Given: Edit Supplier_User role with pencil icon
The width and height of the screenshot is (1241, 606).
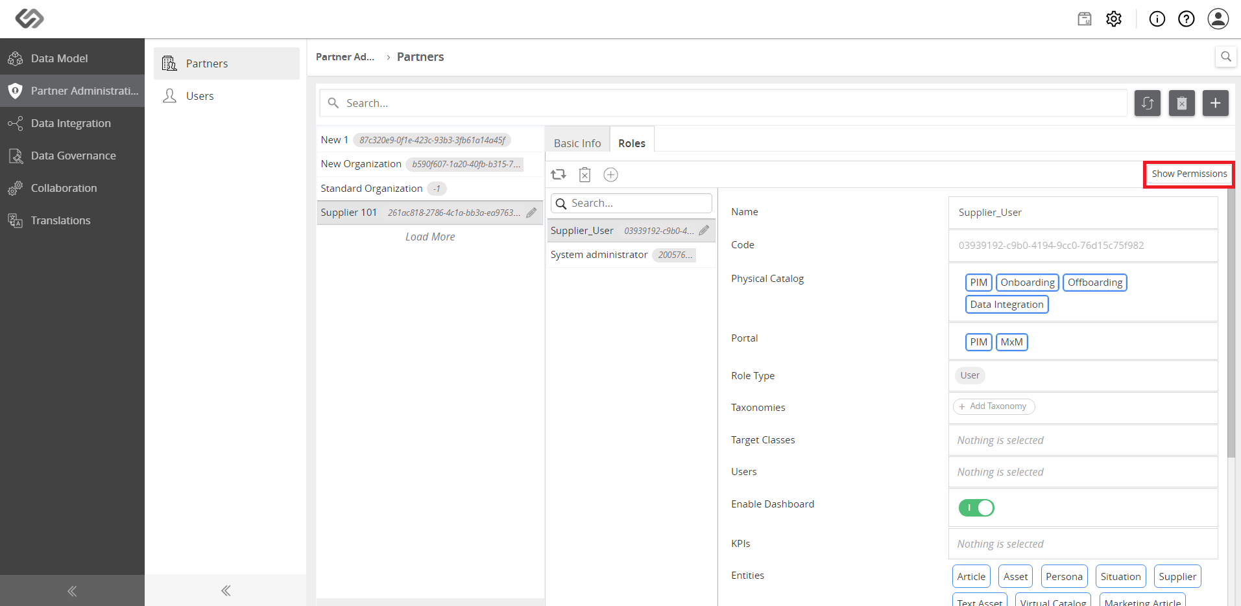Looking at the screenshot, I should click(704, 231).
